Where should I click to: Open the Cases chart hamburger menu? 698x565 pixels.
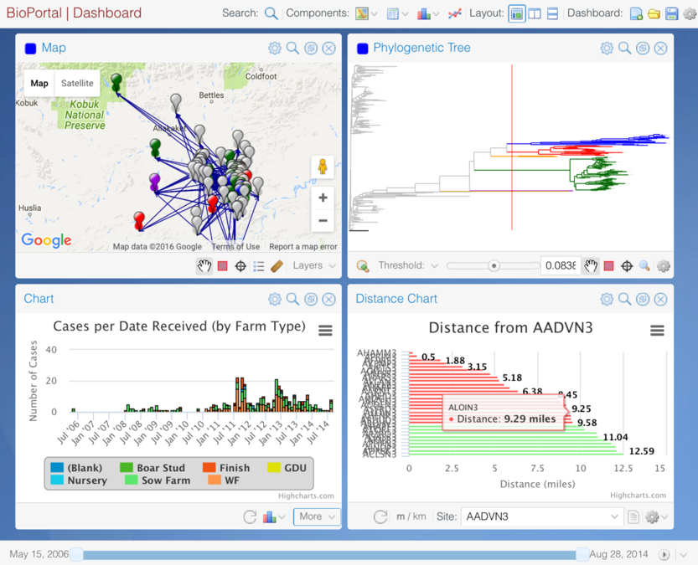[x=325, y=331]
